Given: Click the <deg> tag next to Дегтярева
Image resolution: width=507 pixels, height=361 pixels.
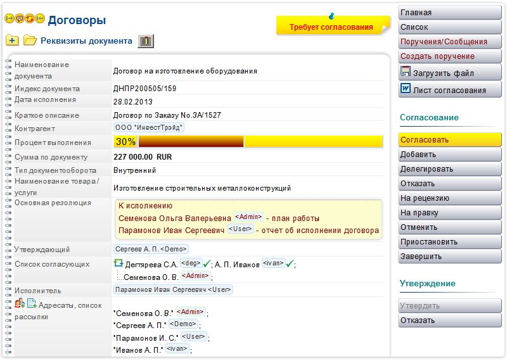Looking at the screenshot, I should 191,263.
